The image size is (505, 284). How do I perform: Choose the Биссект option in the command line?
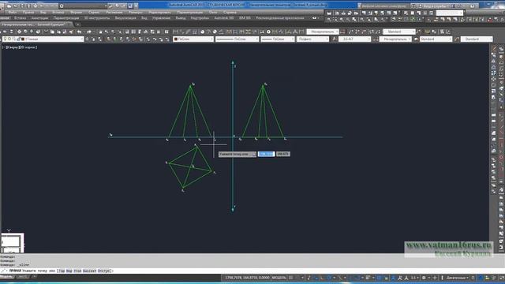[89, 271]
